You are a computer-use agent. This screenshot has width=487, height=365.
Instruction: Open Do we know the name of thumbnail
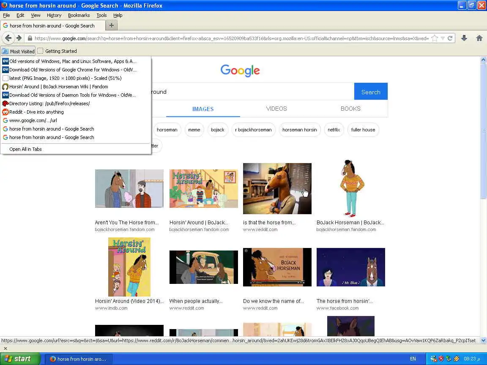pyautogui.click(x=277, y=267)
